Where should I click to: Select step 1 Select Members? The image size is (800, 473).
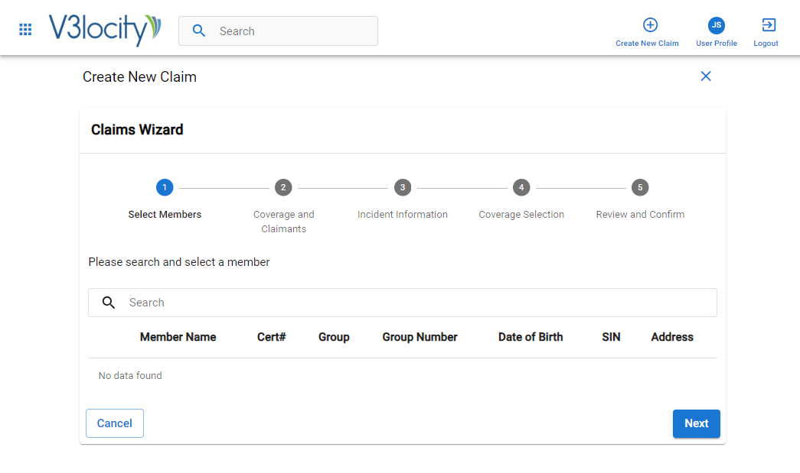165,188
